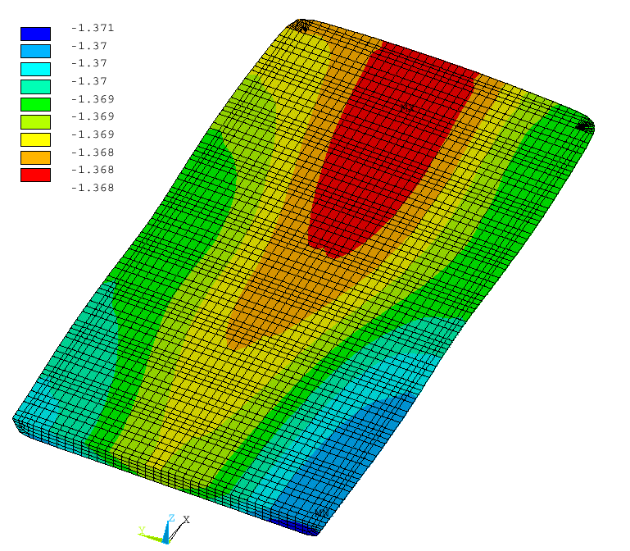Click inside the large red contour region
This screenshot has height=551, width=630.
[377, 164]
